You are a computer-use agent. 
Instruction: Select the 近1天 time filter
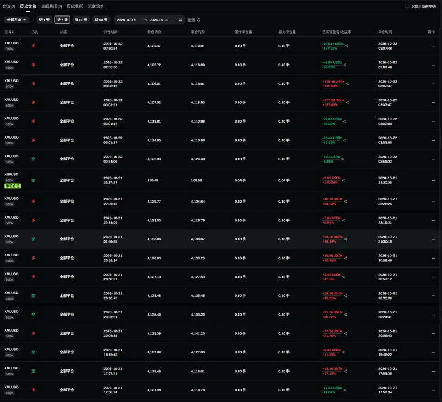(x=44, y=20)
